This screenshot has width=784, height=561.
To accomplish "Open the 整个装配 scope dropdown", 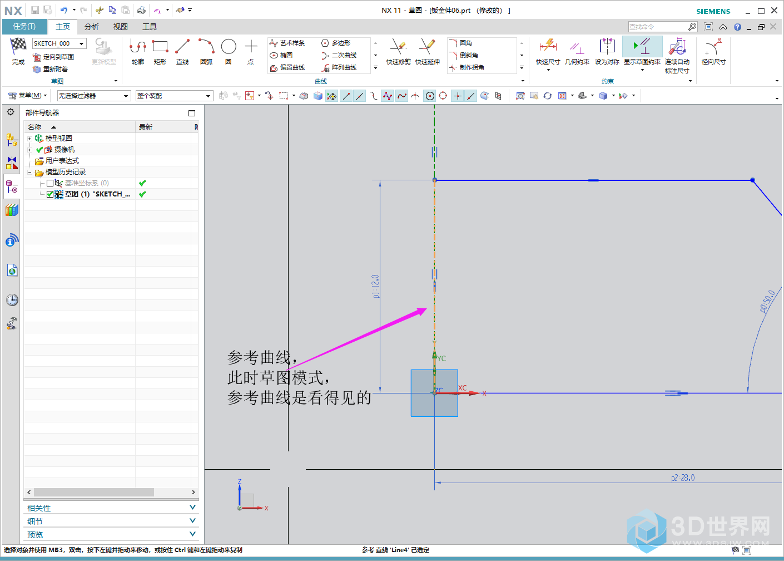I will pyautogui.click(x=209, y=96).
